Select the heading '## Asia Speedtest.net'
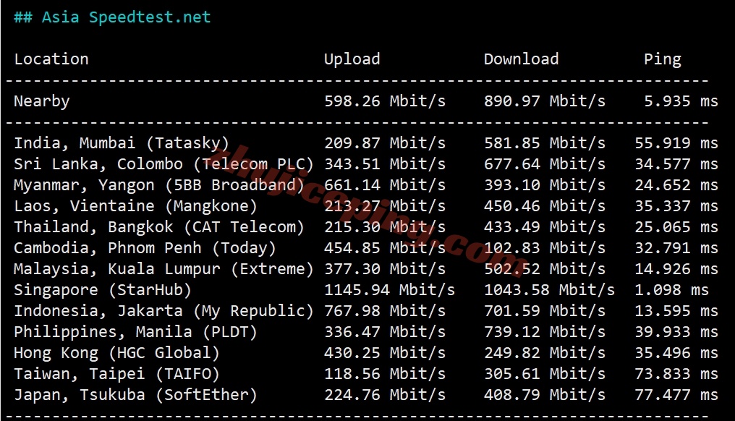 (x=113, y=17)
